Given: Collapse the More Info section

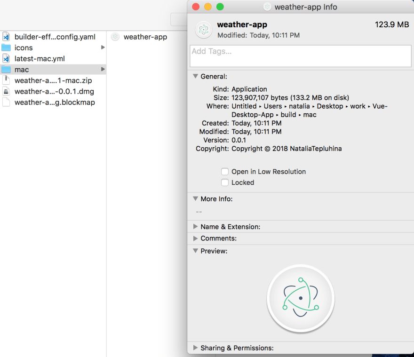Looking at the screenshot, I should [x=195, y=198].
